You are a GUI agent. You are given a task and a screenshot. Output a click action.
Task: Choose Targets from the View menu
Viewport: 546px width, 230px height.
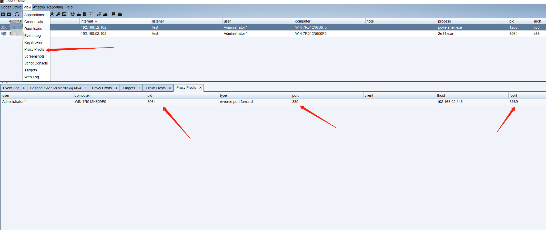36,70
